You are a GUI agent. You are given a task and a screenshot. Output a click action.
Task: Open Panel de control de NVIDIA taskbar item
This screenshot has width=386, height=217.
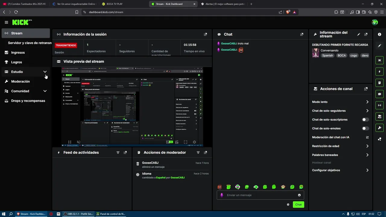pyautogui.click(x=111, y=214)
